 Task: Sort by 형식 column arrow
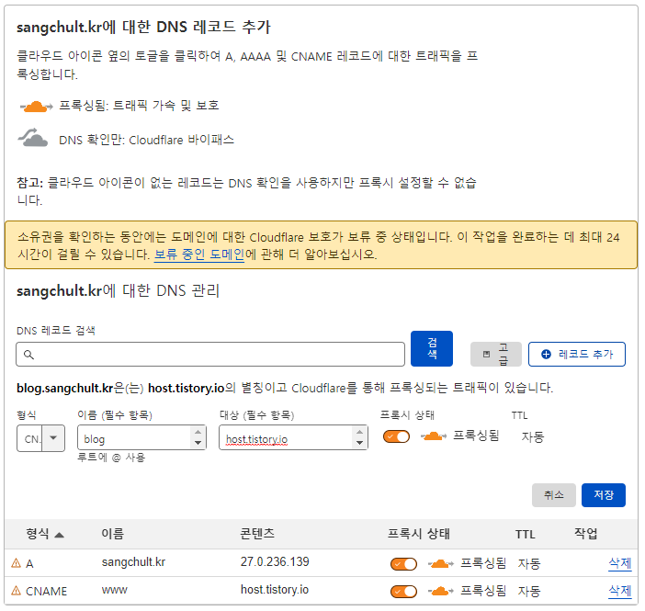pos(59,535)
